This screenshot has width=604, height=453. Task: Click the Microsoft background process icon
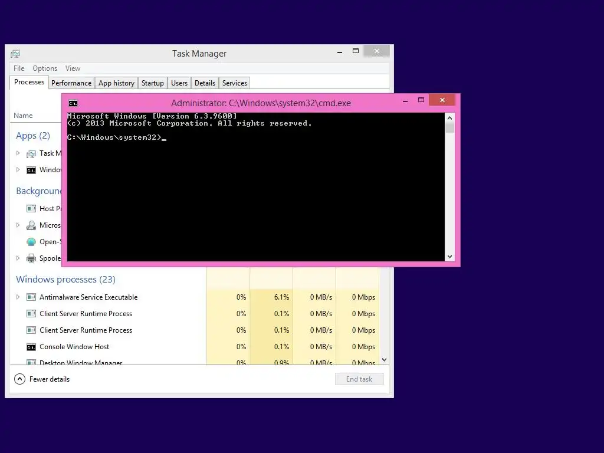[x=31, y=225]
